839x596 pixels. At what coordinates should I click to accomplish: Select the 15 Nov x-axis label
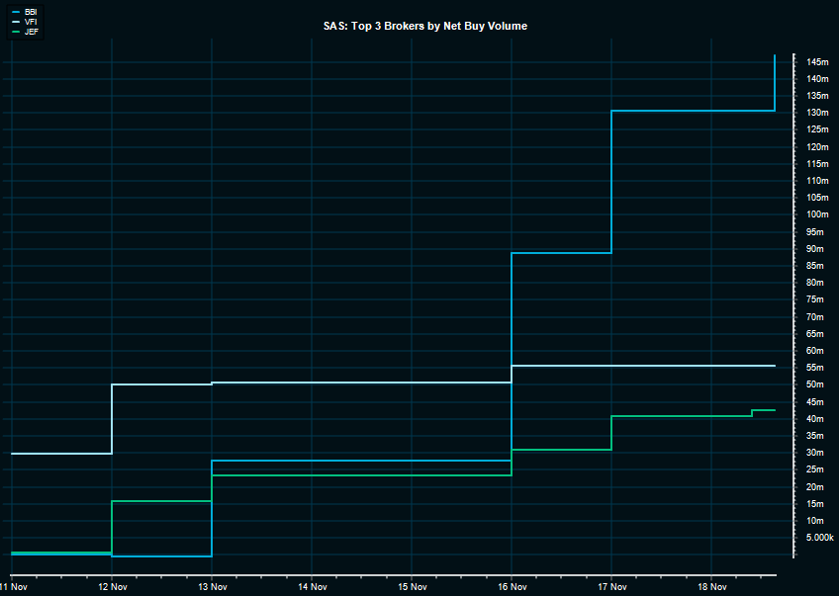pos(412,586)
